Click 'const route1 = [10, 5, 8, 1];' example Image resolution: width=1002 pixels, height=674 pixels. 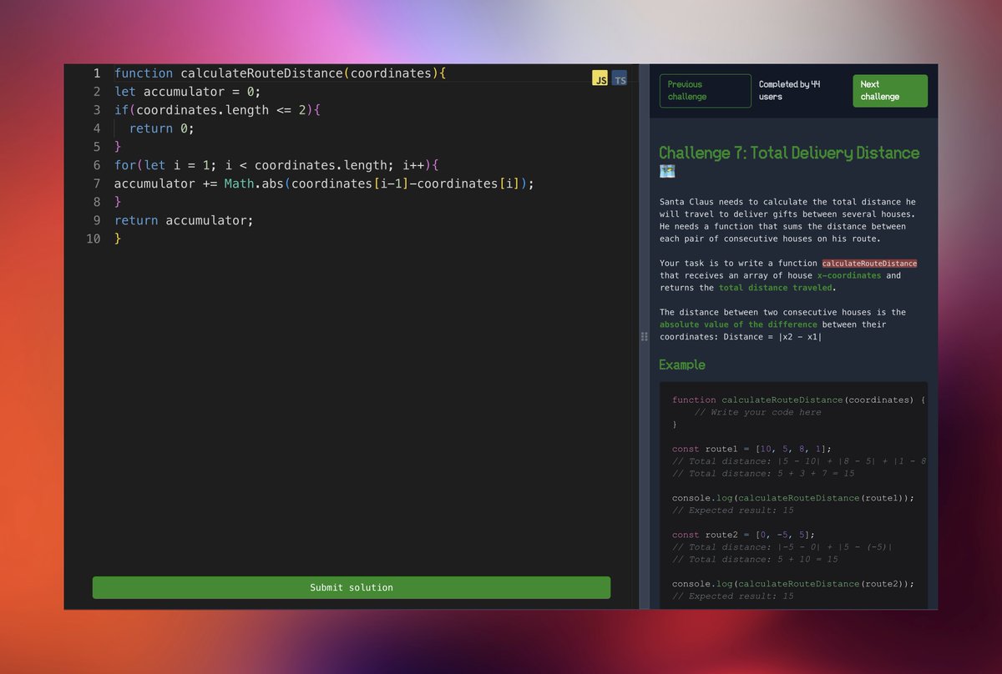[x=751, y=449]
